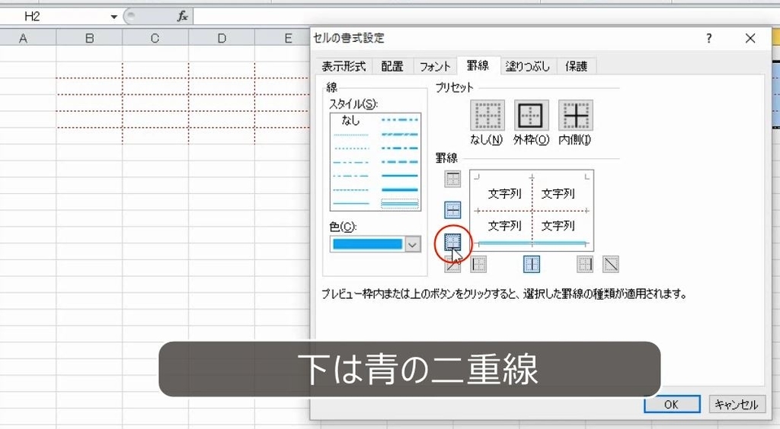Select column B header
Image resolution: width=780 pixels, height=429 pixels.
click(90, 38)
